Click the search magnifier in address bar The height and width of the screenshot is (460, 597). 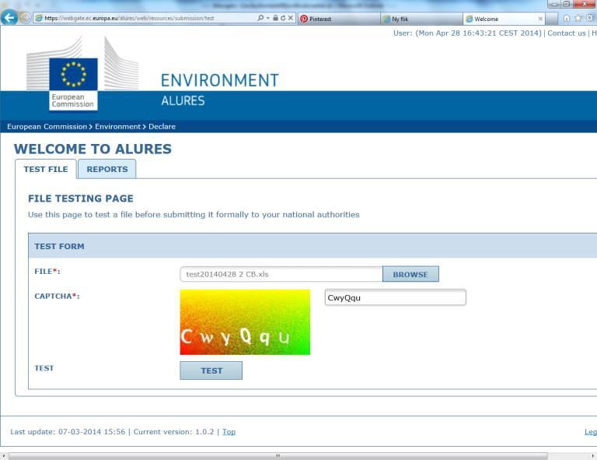tap(260, 18)
